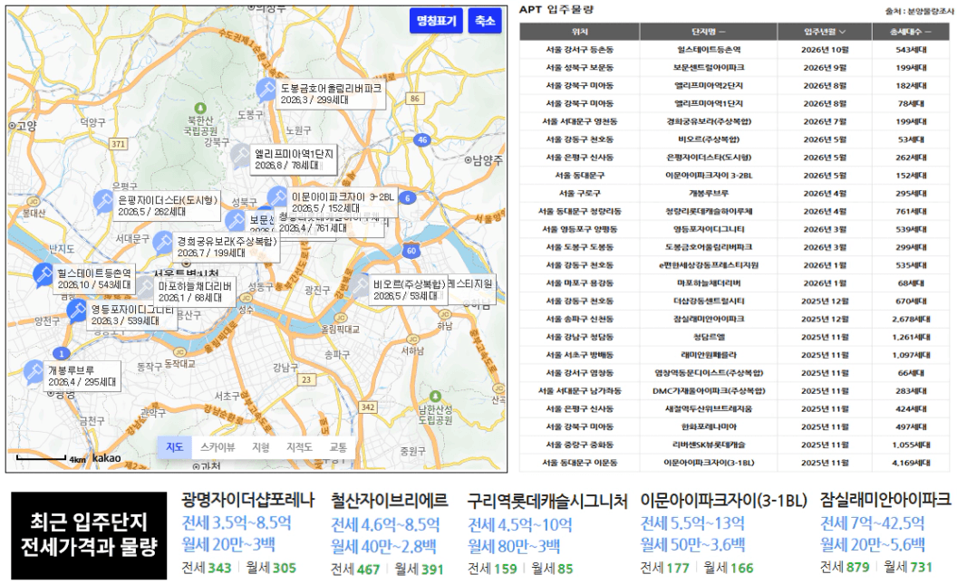This screenshot has width=957, height=584.
Task: Click the 도봉금호어울림리버파크 map marker icon
Action: (266, 89)
